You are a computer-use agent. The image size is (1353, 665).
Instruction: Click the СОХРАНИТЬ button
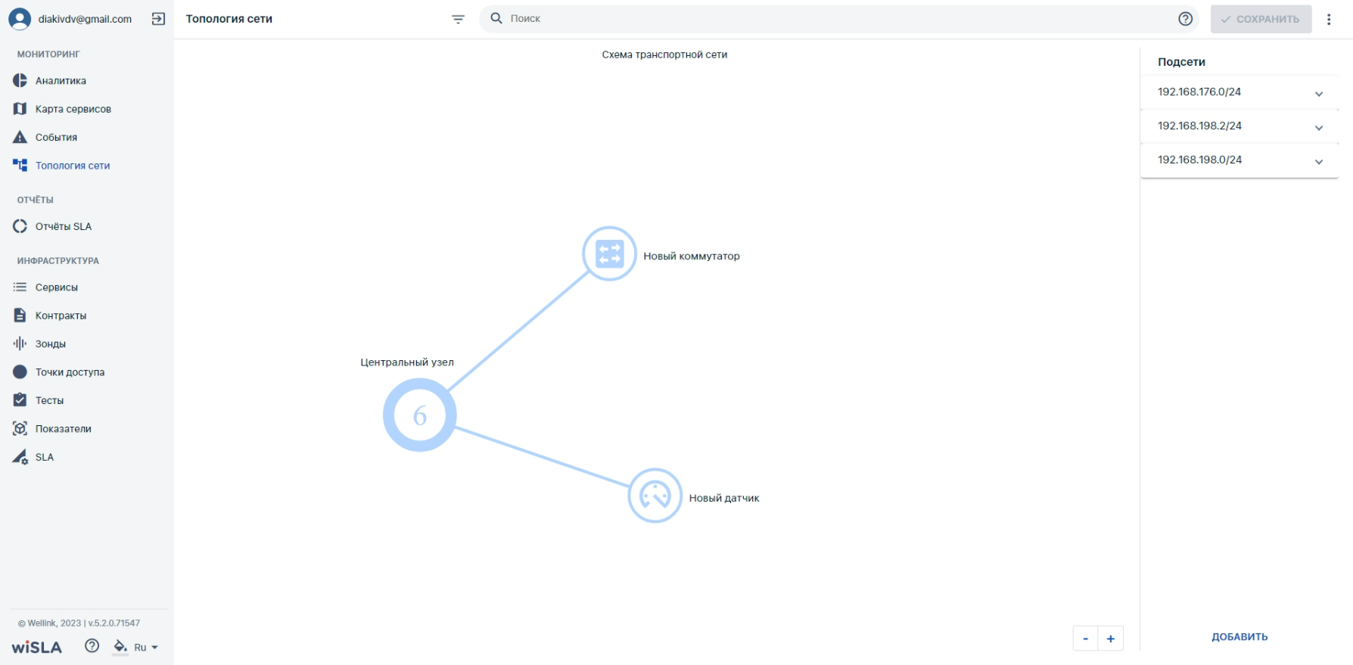1261,19
